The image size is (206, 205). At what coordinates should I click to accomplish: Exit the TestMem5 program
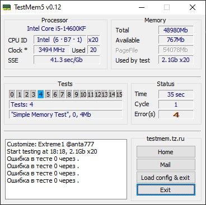(x=166, y=190)
